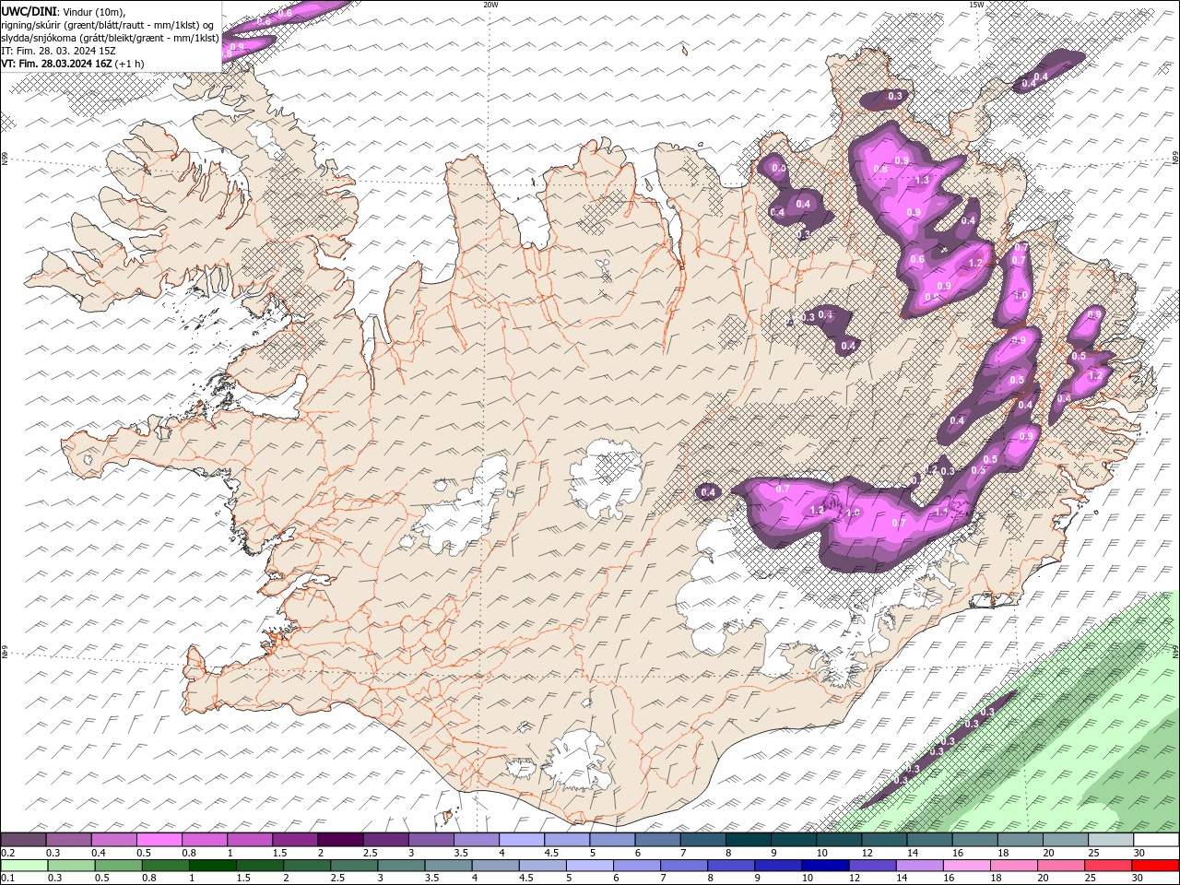Click the darkest green swatch labeled 1 in the bottom row

213,866
